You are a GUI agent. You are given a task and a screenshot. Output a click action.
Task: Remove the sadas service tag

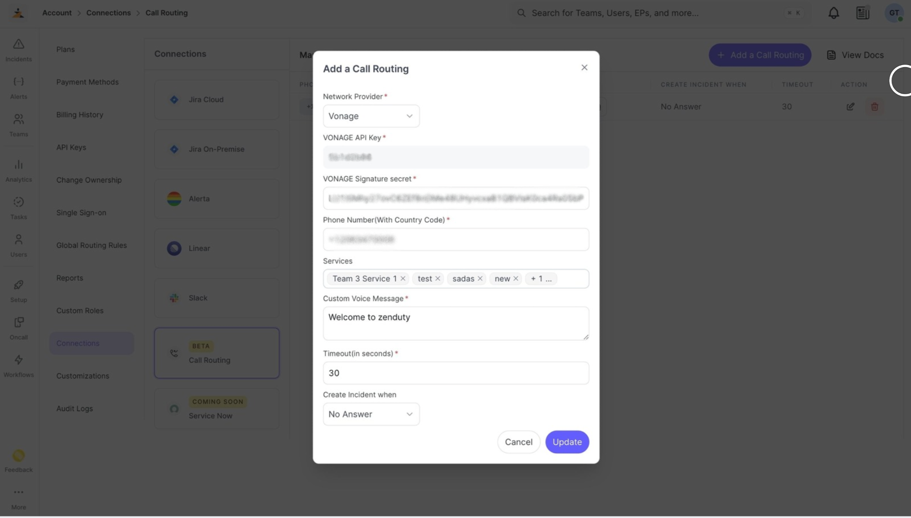480,279
